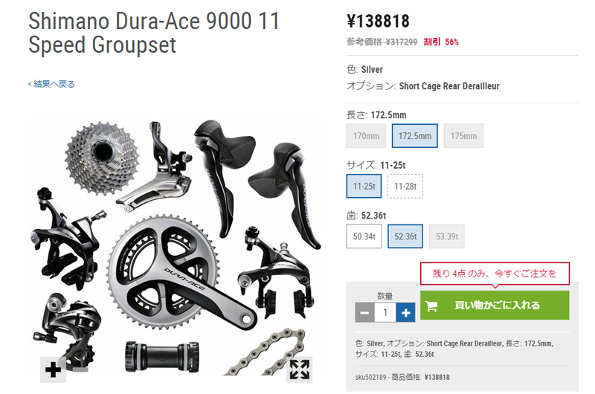This screenshot has height=394, width=595.
Task: Select the 172.5mm crank length option
Action: (x=415, y=136)
